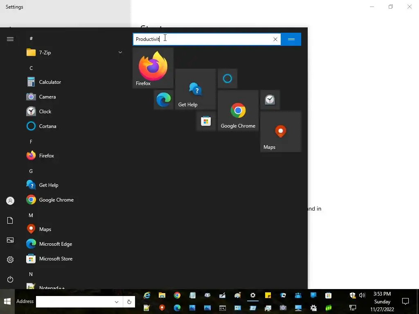Restore down the Settings window
Viewport: 419px width, 314px height.
391,7
